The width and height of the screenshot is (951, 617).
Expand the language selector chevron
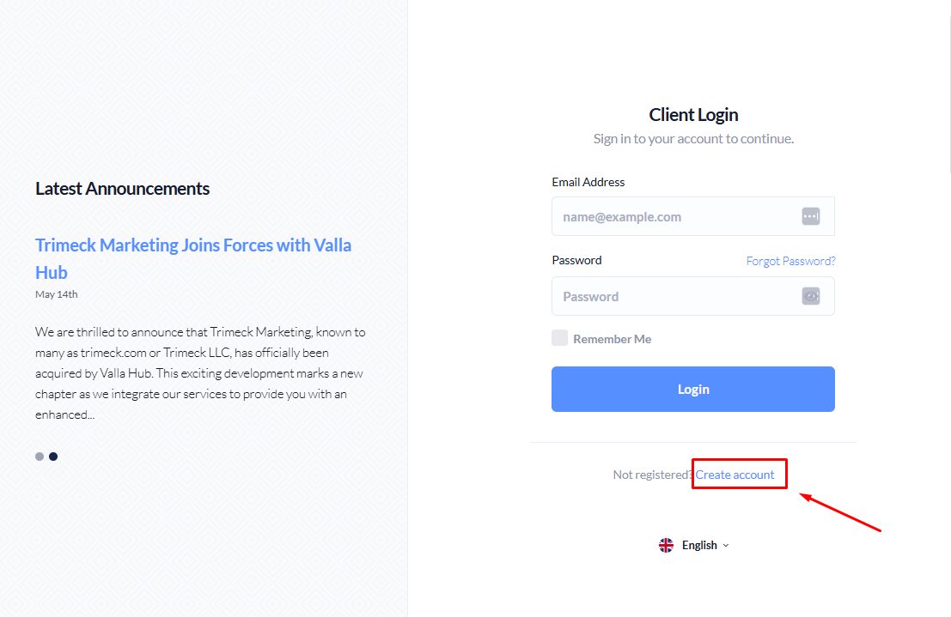tap(724, 545)
